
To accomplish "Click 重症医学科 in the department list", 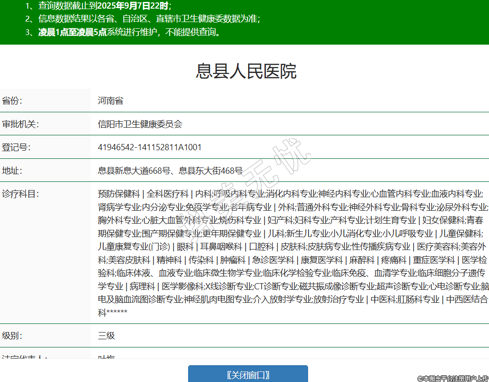I will click(434, 260).
